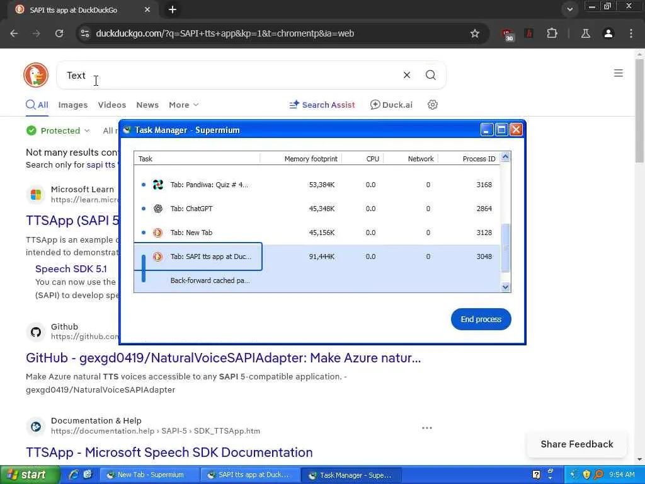
Task: Open Speech SDK 5.1 sublink
Action: pos(71,268)
